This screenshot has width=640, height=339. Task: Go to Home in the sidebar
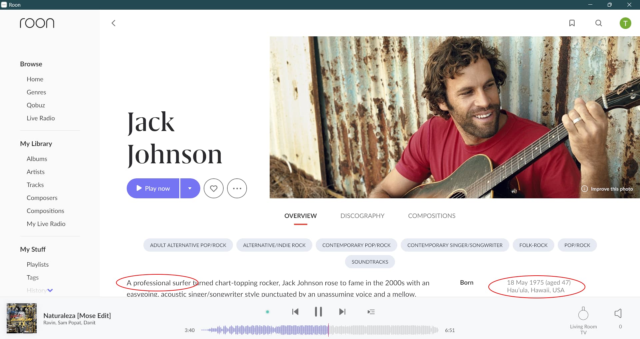pyautogui.click(x=35, y=79)
